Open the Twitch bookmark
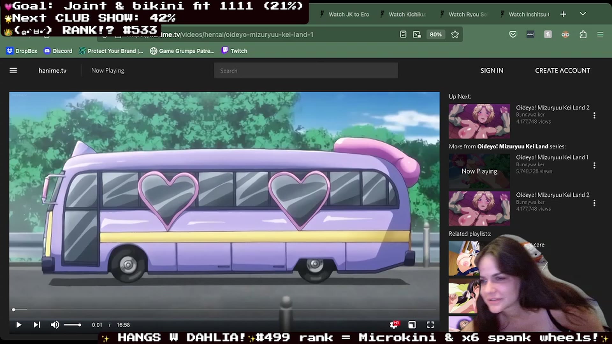612x344 pixels. (235, 51)
